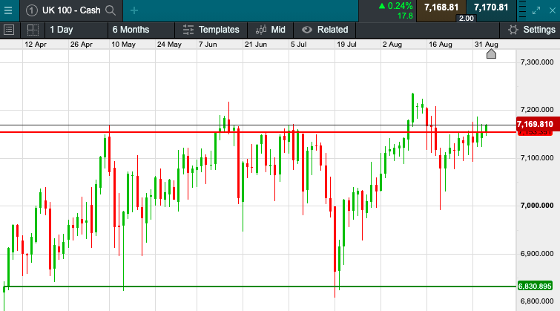Viewport: 560px width, 311px height.
Task: Click the search magnifier beside UK 100 - Cash
Action: point(111,10)
